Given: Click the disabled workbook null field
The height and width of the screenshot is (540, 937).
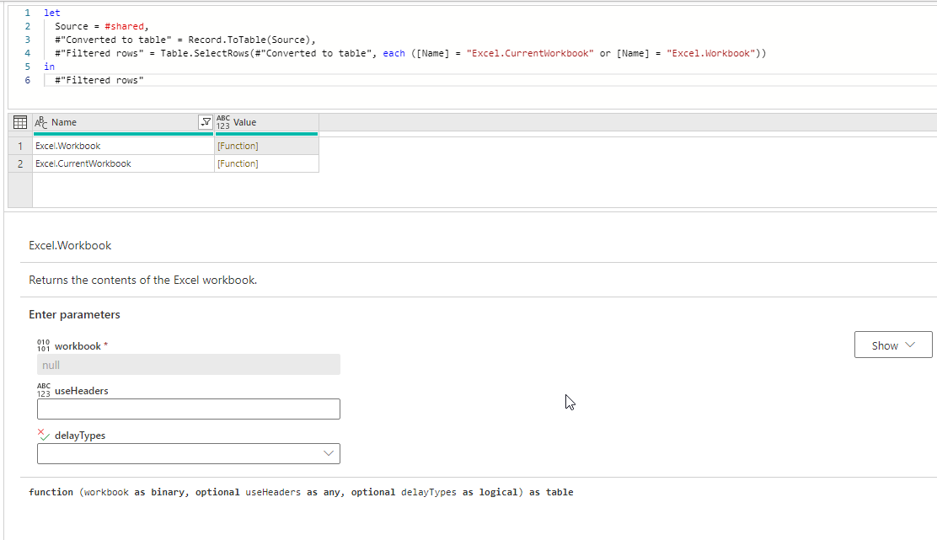Looking at the screenshot, I should coord(188,365).
